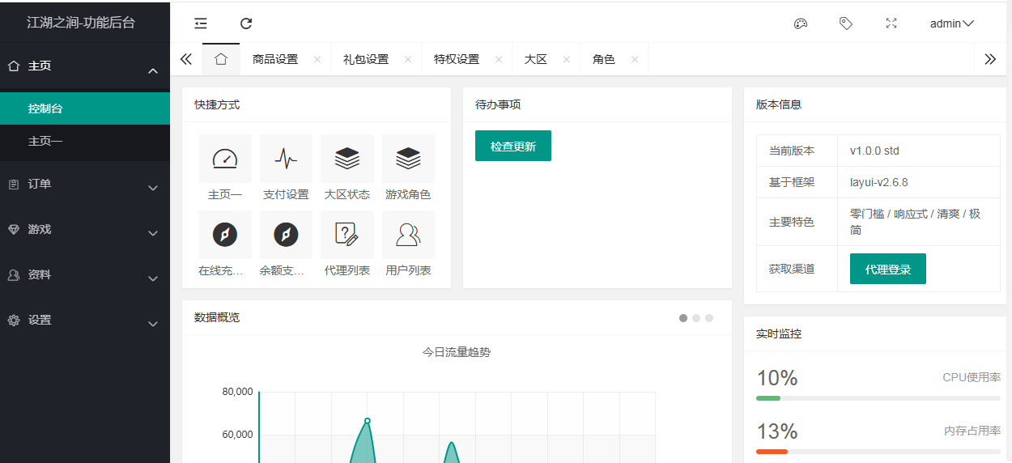
Task: Switch to the 商品设置 tab
Action: (275, 59)
